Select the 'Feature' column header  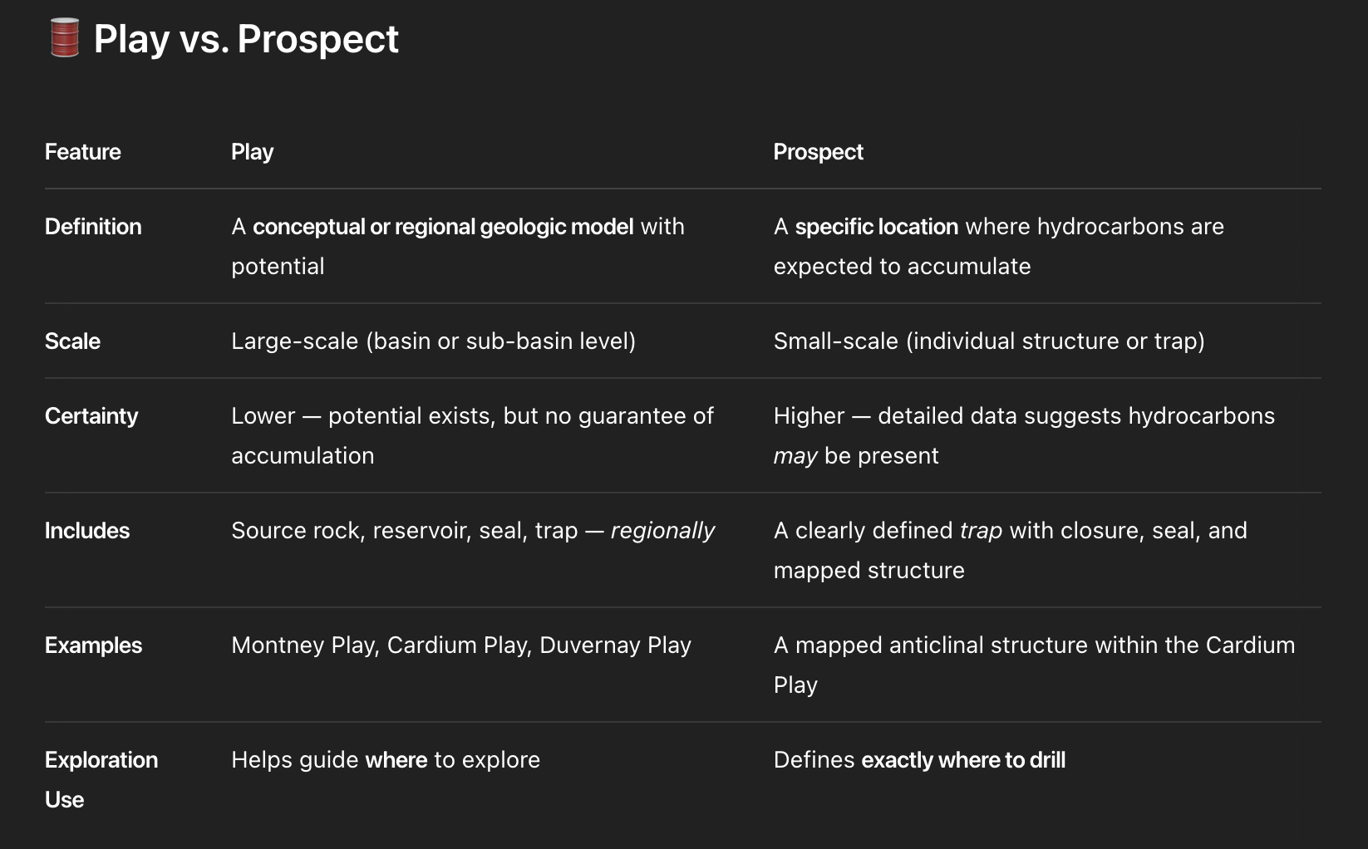pos(83,152)
